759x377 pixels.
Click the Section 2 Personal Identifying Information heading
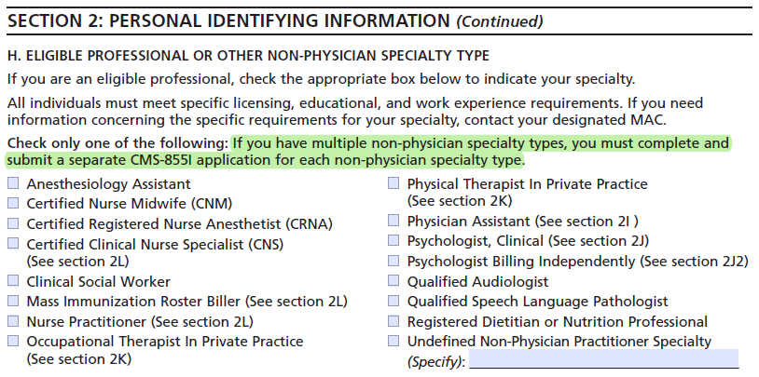pyautogui.click(x=275, y=20)
